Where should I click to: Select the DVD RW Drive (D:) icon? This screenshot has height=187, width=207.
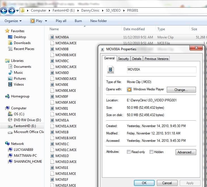click(10, 120)
